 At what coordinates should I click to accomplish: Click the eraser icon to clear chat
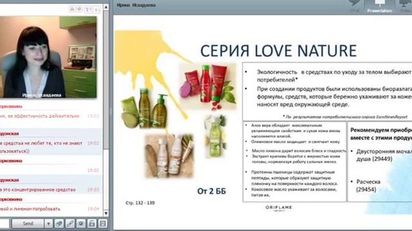(x=59, y=223)
